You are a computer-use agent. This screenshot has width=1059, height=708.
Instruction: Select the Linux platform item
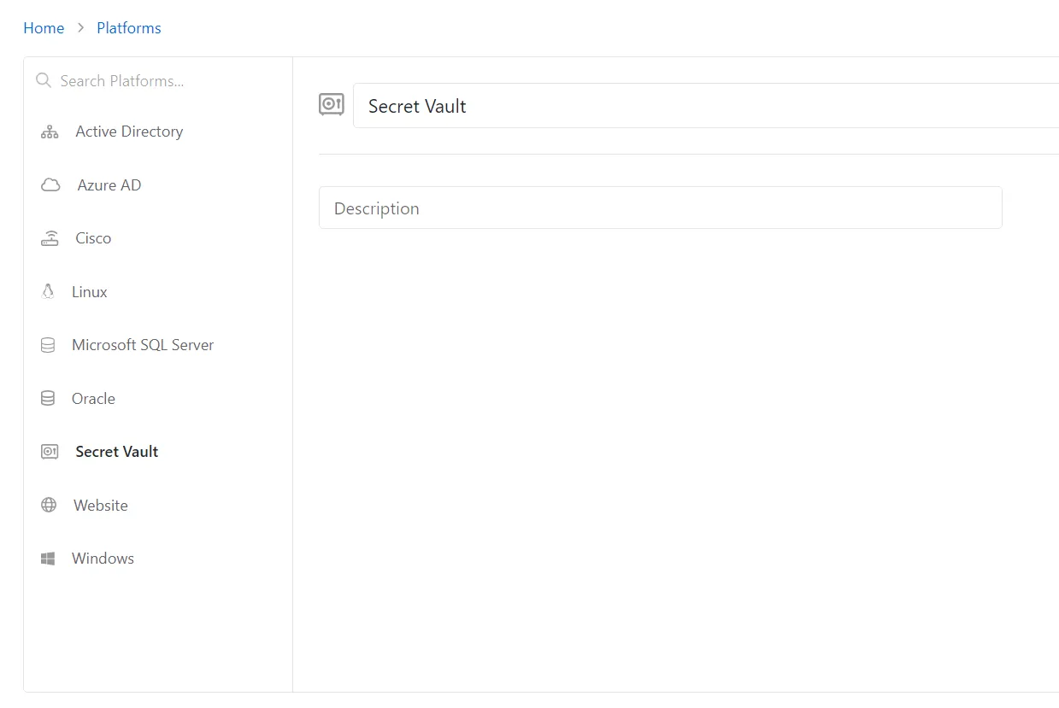point(158,292)
